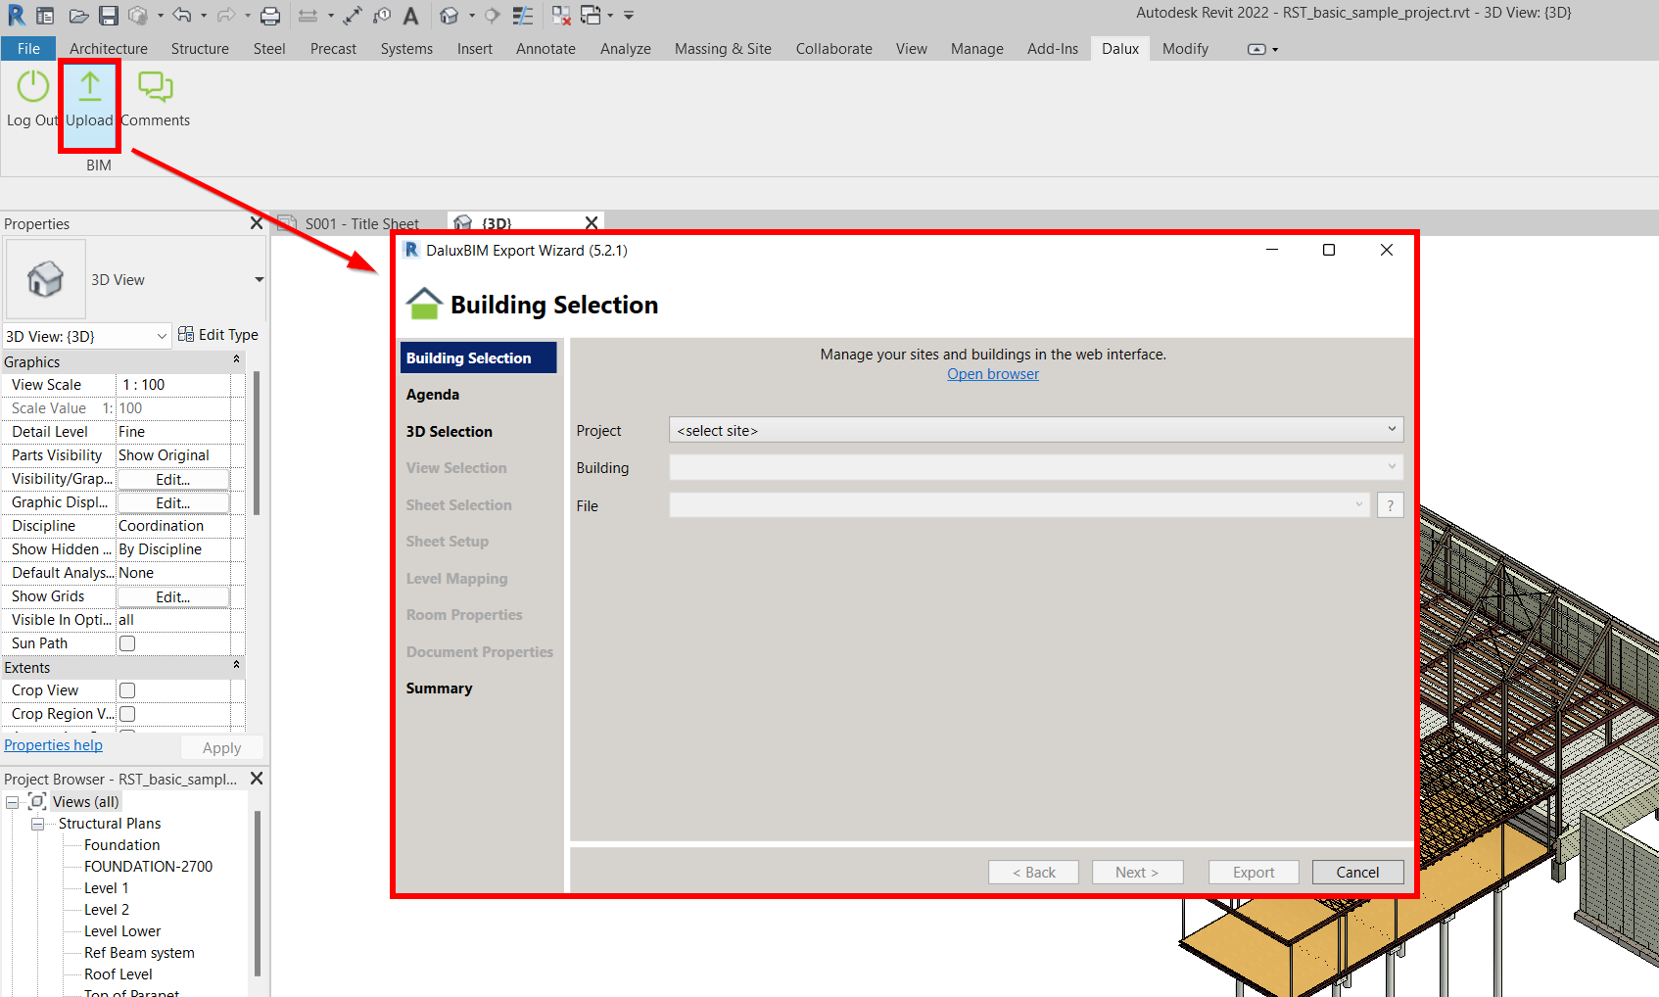Open the Text annotation tool from the toolbar

click(410, 15)
